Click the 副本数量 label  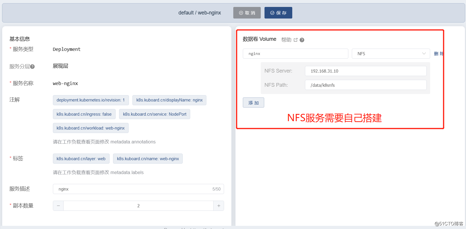(x=23, y=206)
